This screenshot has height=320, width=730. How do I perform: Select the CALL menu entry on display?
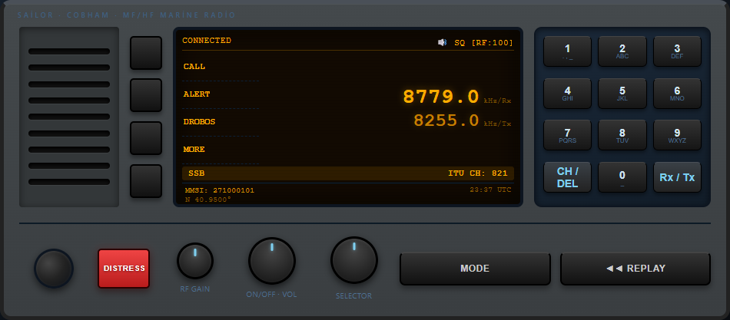point(194,67)
